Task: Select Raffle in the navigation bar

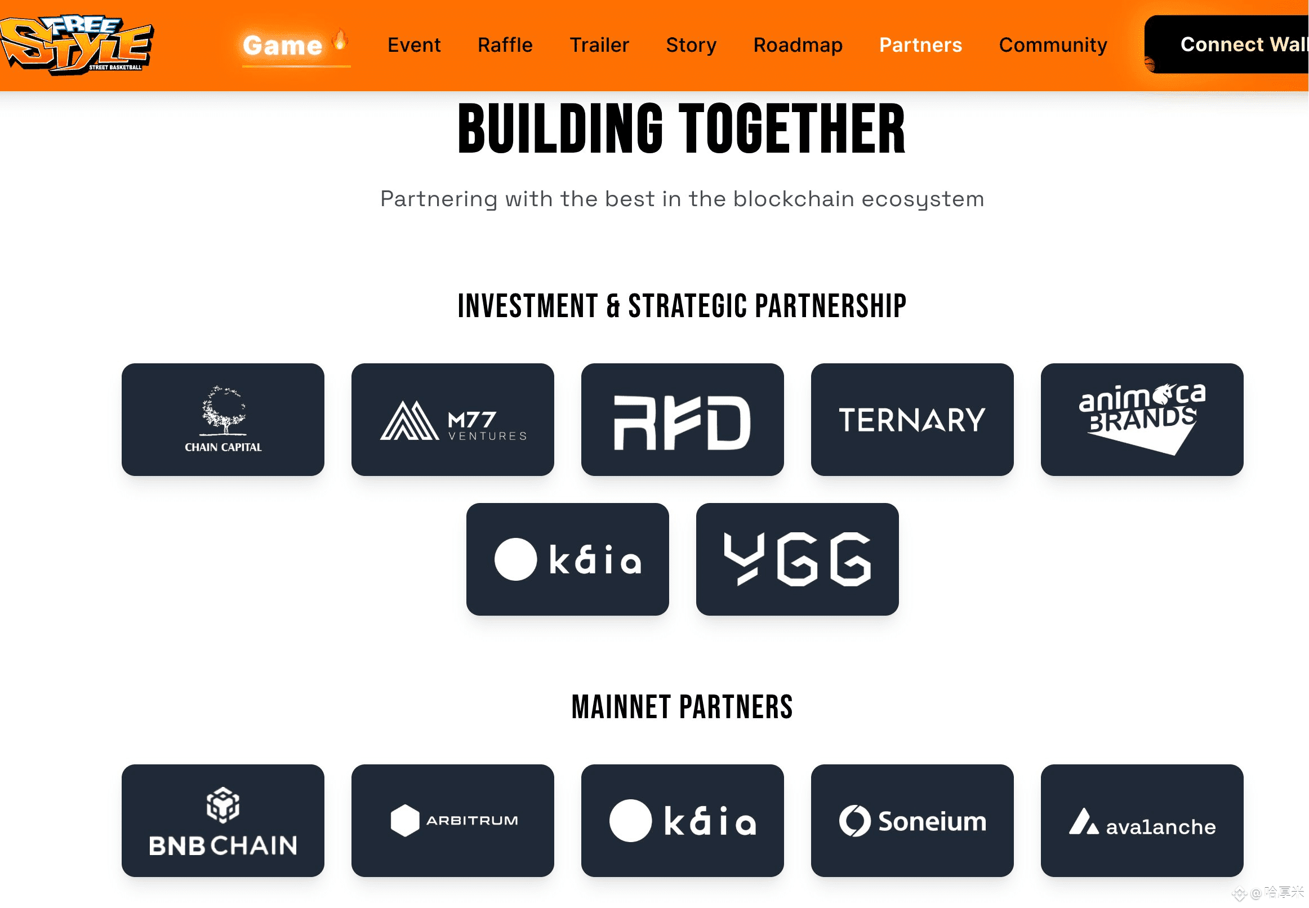Action: (505, 45)
